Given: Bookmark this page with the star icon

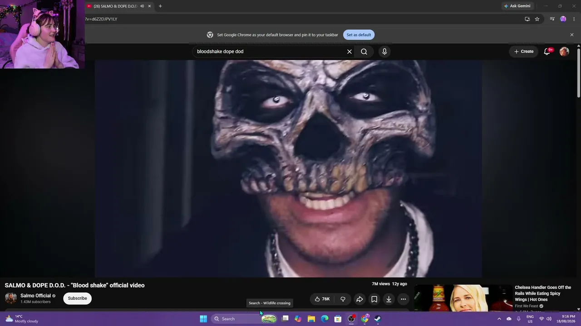Looking at the screenshot, I should click(537, 19).
